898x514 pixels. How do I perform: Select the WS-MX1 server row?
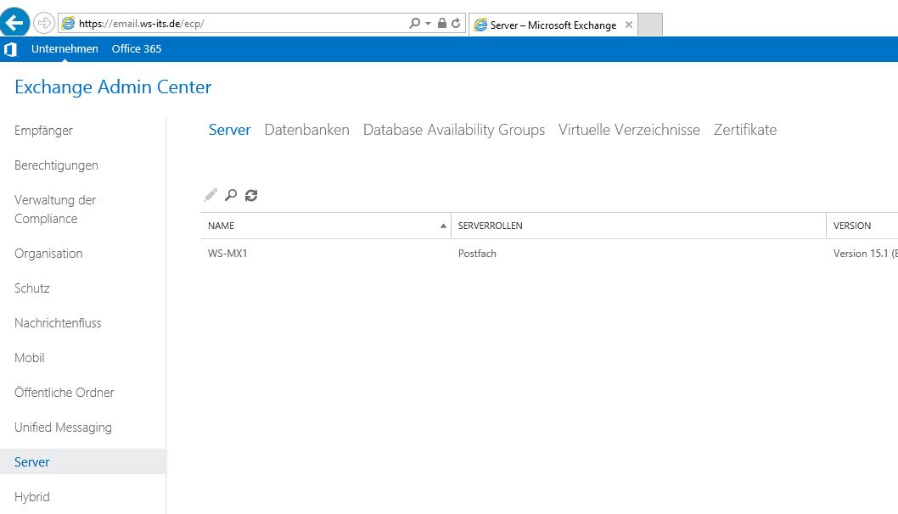(550, 254)
